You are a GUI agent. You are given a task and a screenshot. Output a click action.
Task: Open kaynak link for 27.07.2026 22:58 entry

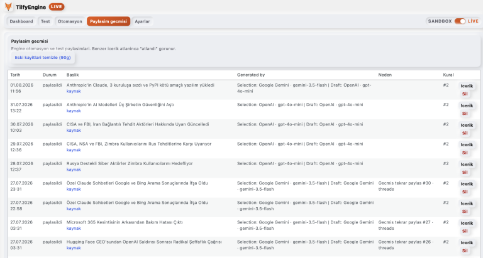click(74, 209)
